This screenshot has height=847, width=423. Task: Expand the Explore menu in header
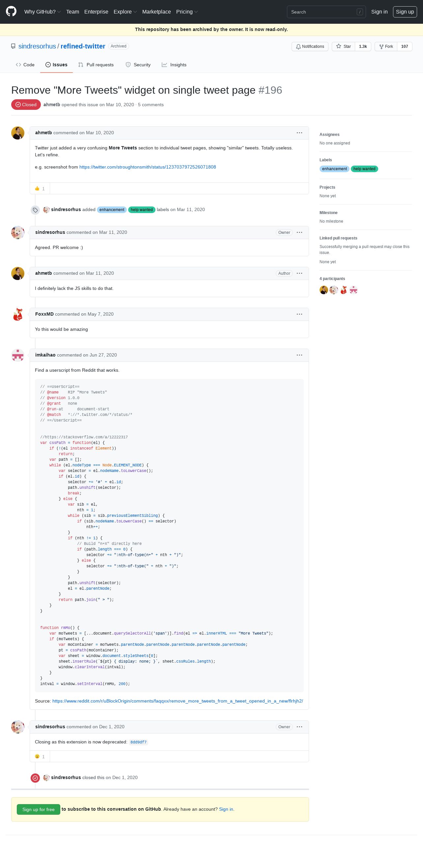(x=125, y=12)
